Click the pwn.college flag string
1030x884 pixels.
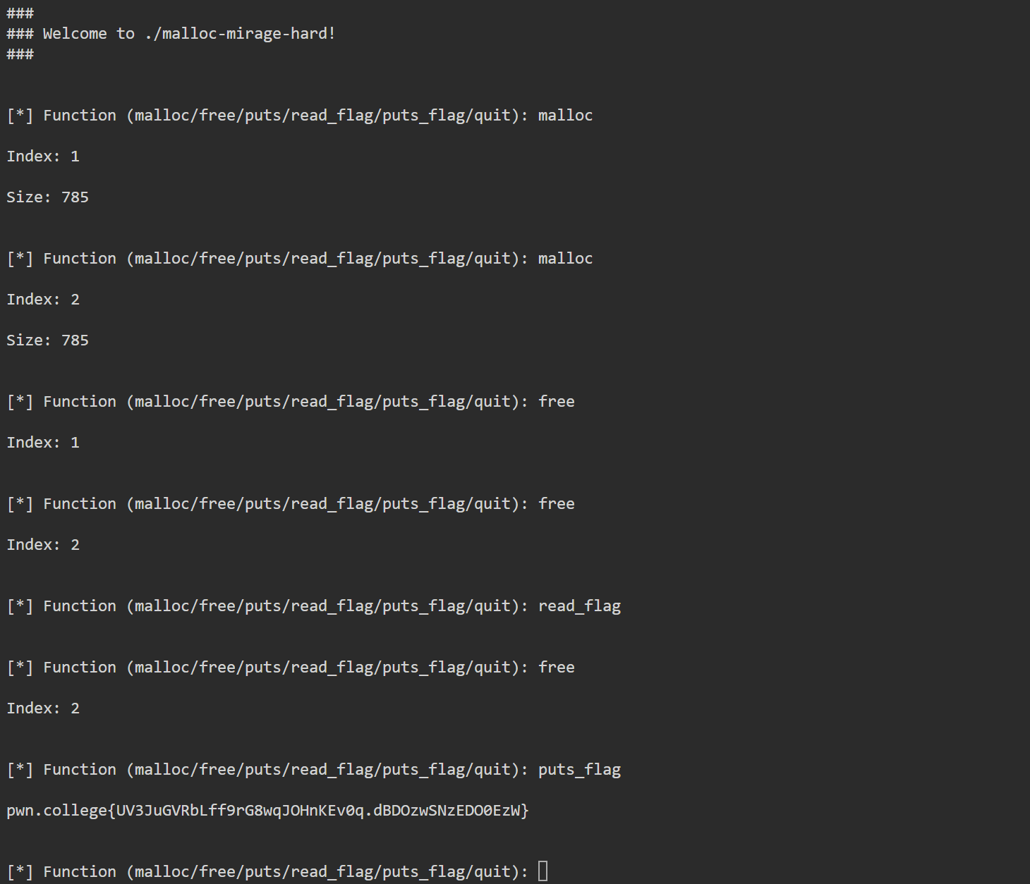268,811
